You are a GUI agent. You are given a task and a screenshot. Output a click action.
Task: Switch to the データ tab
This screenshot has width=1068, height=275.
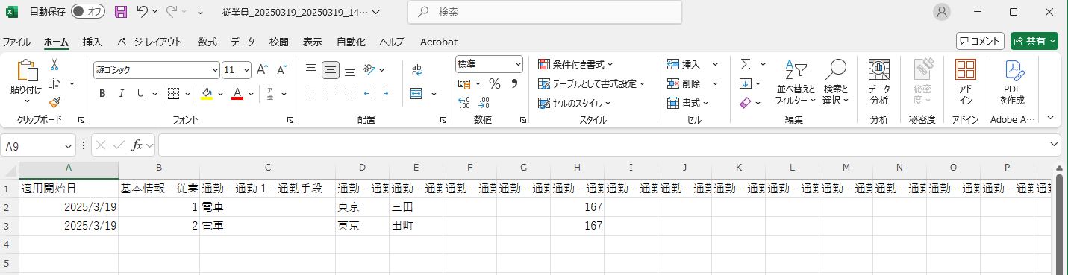pos(243,42)
